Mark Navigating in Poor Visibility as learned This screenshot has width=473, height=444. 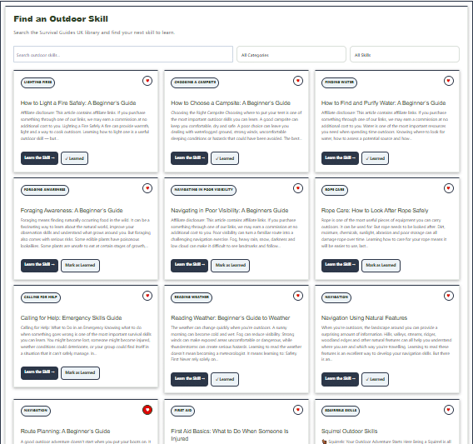[230, 265]
